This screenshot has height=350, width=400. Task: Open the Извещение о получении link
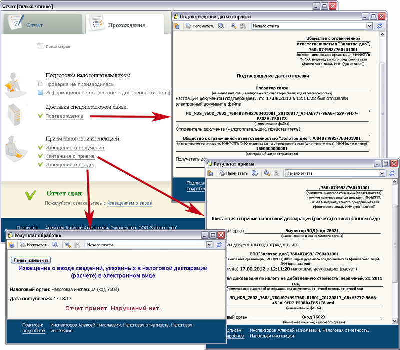tap(75, 148)
